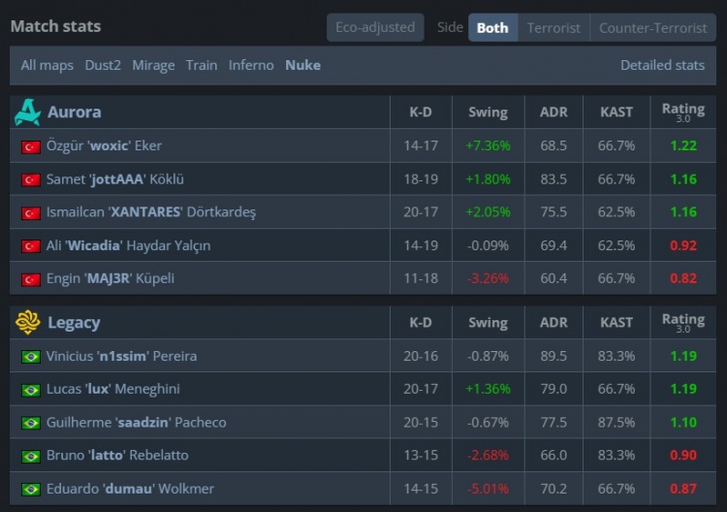Select the Both sides filter
The width and height of the screenshot is (727, 512).
click(x=492, y=27)
